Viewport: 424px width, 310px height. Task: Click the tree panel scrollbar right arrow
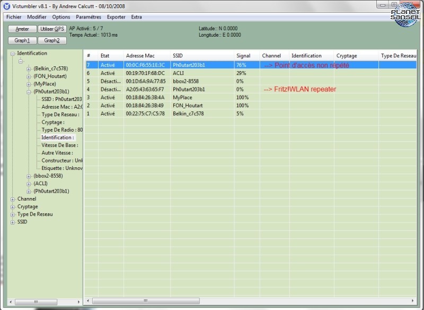coord(78,302)
